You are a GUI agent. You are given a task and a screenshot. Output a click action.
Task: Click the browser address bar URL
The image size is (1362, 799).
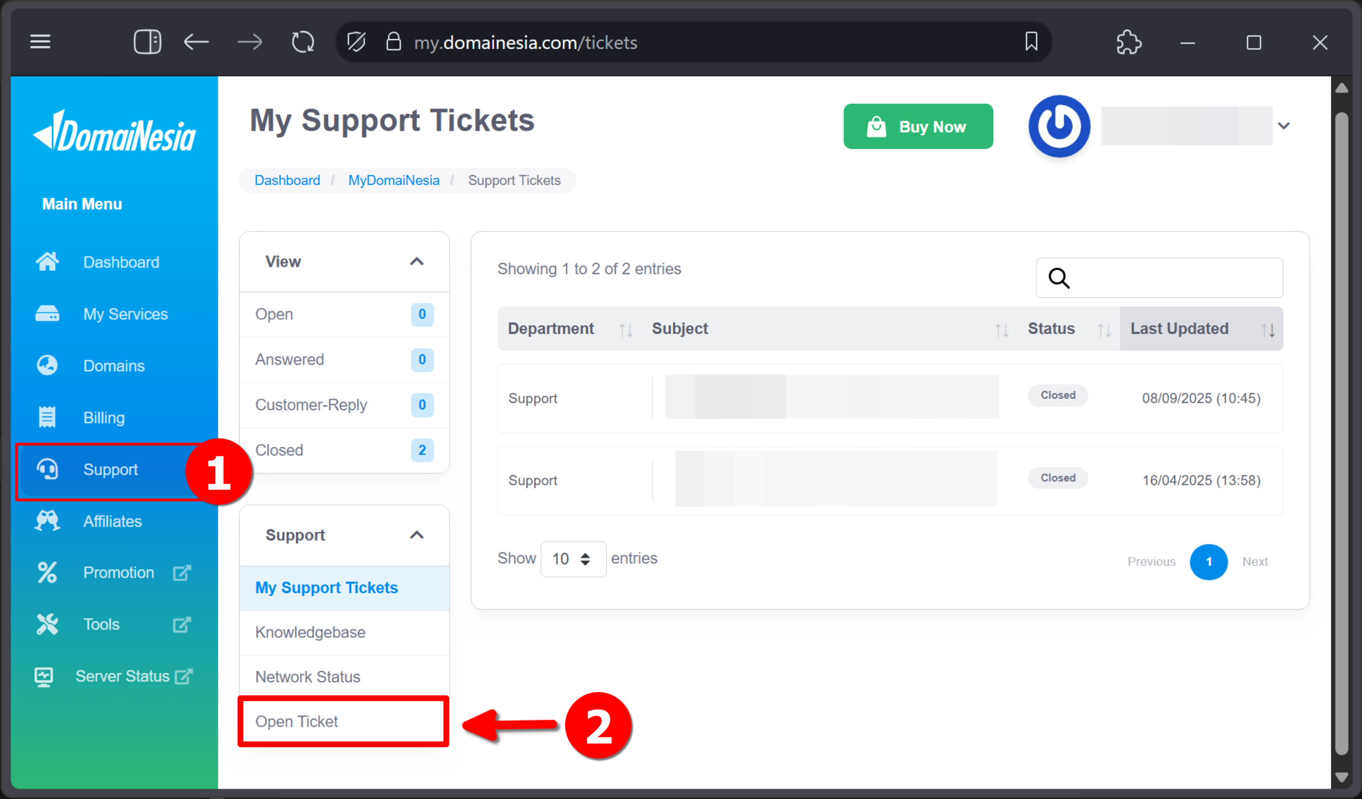pos(525,42)
